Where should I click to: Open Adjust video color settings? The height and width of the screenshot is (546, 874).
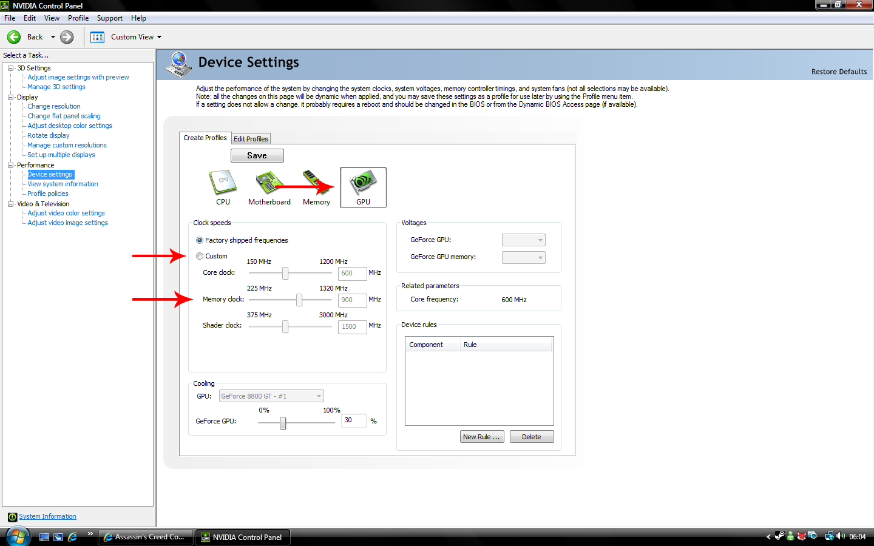coord(66,213)
